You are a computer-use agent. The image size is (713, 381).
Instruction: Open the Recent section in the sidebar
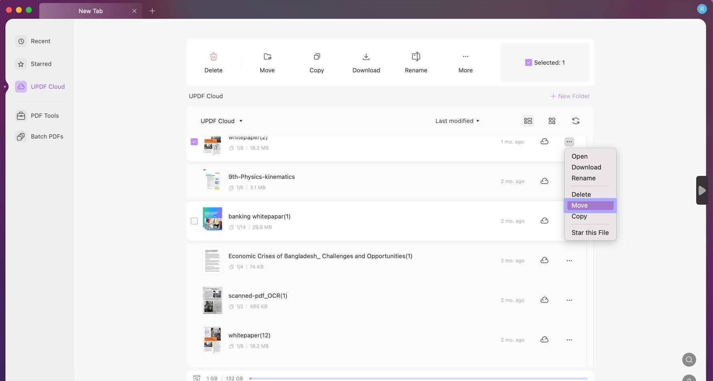tap(33, 41)
